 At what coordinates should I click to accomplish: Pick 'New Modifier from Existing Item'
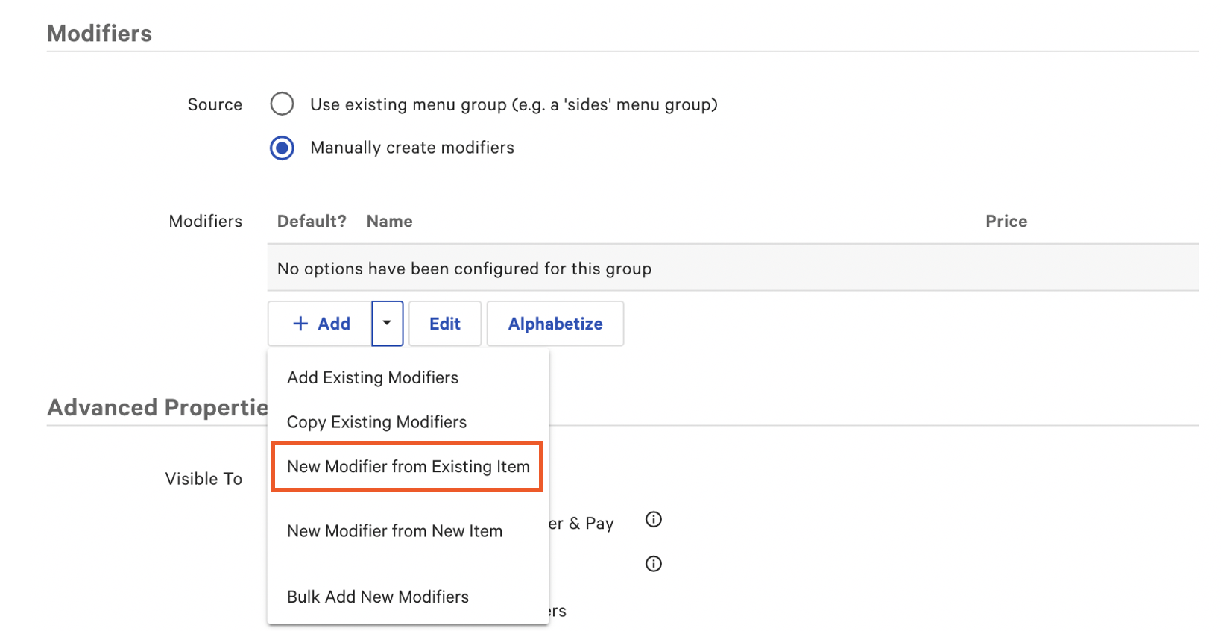[x=408, y=467]
